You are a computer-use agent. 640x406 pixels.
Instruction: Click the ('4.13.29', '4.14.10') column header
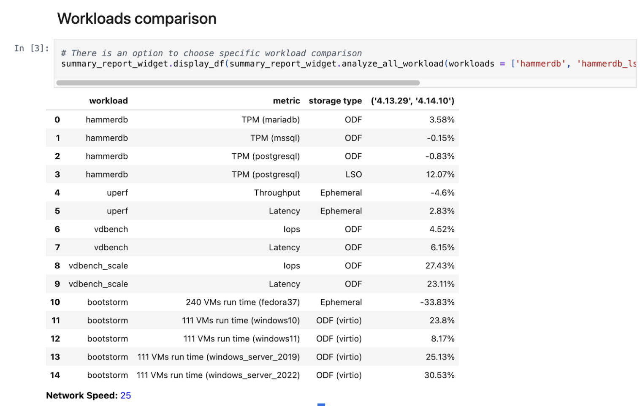click(x=412, y=101)
